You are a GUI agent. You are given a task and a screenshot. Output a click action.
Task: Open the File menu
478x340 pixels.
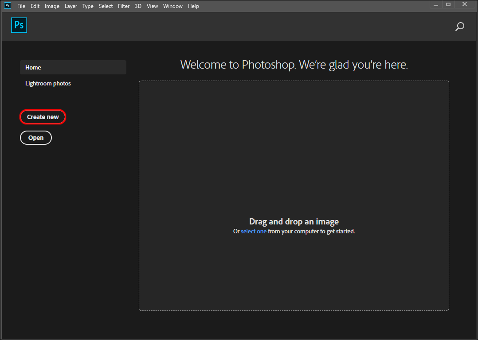tap(21, 6)
